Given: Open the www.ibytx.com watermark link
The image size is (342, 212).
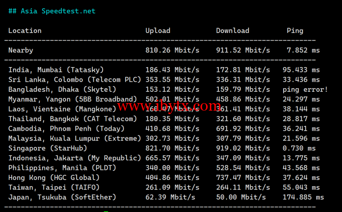Looking at the screenshot, I should 169,107.
